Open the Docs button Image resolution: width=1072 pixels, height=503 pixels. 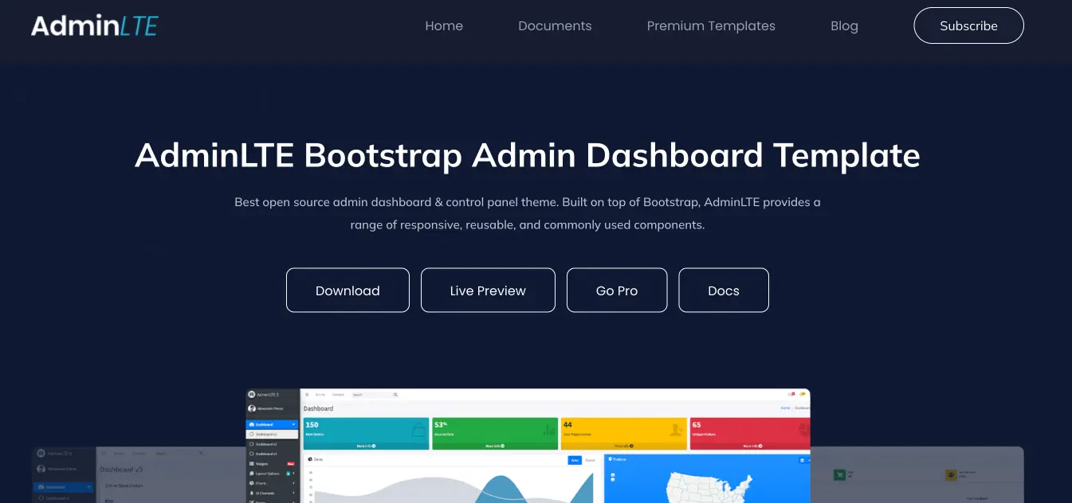[724, 290]
